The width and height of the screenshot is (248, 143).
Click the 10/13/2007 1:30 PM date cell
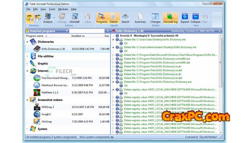[x=83, y=107]
